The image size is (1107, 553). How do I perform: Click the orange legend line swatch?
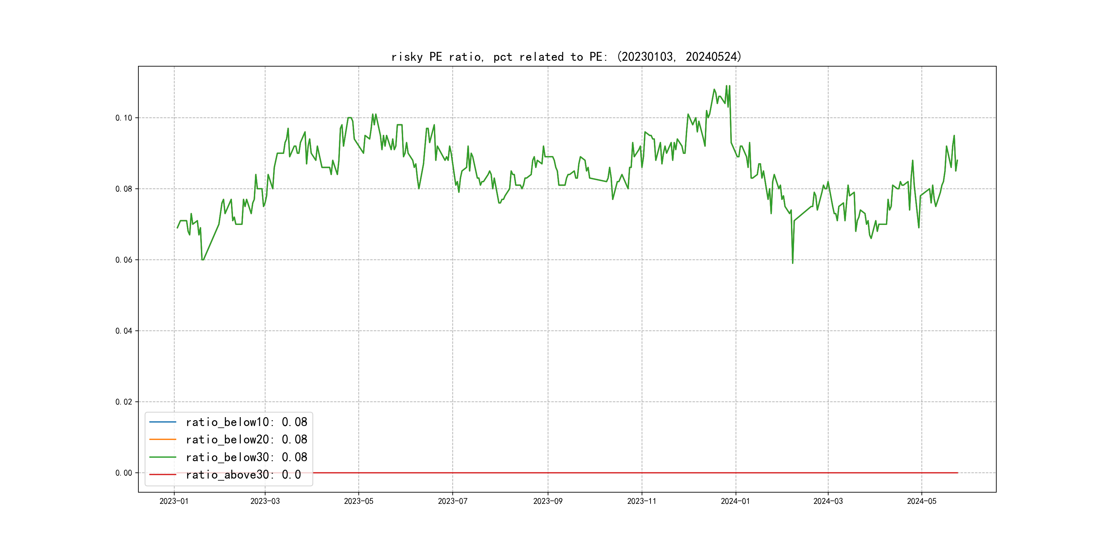click(162, 440)
